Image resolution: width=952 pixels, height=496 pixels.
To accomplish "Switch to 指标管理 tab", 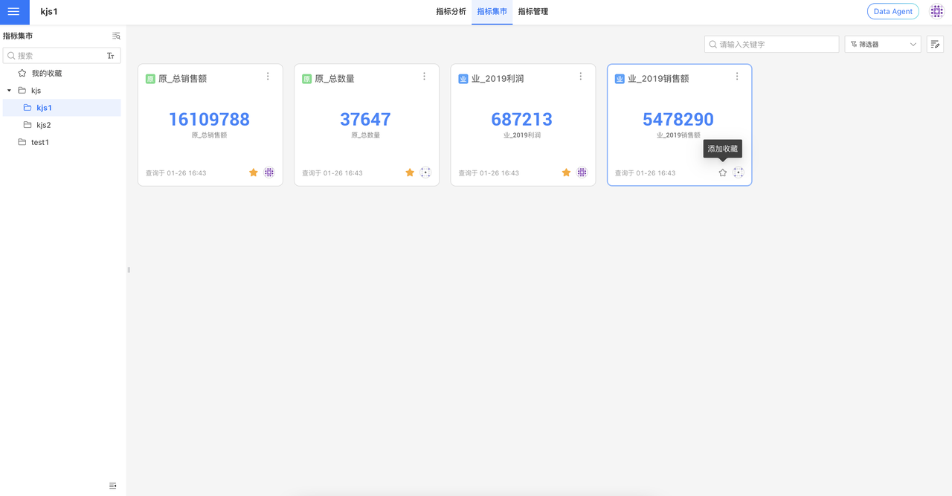I will pyautogui.click(x=533, y=12).
